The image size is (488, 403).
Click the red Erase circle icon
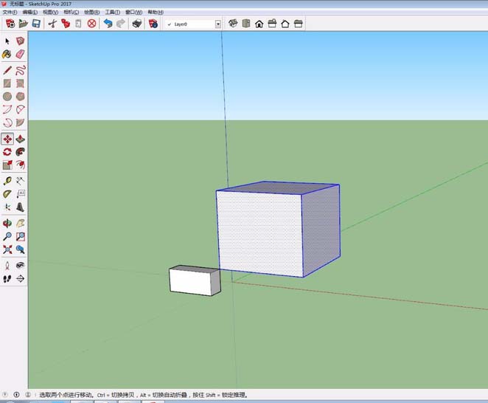click(x=91, y=24)
